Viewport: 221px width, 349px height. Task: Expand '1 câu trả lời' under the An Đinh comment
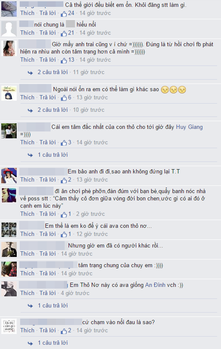tap(53, 305)
